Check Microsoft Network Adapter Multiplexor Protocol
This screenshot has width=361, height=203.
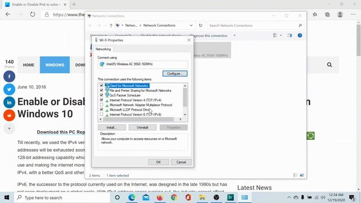[x=102, y=105]
